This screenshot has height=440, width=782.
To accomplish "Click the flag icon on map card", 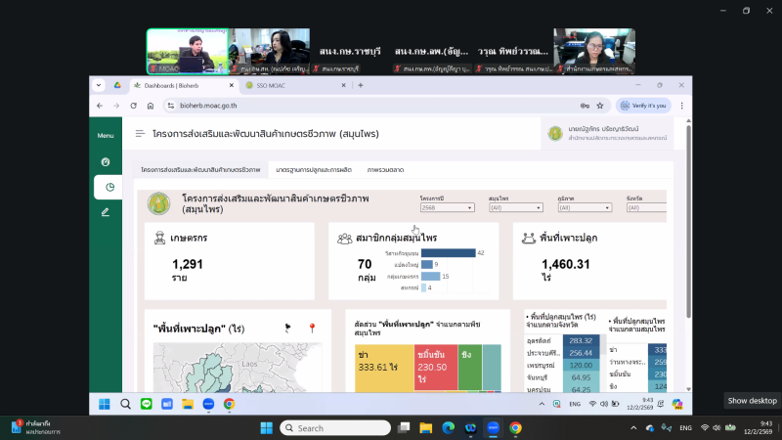I will click(287, 329).
